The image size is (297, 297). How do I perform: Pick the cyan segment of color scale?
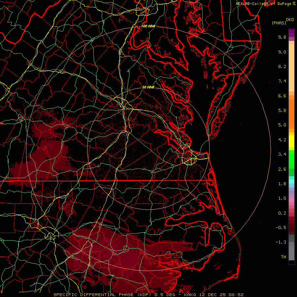(x=291, y=181)
